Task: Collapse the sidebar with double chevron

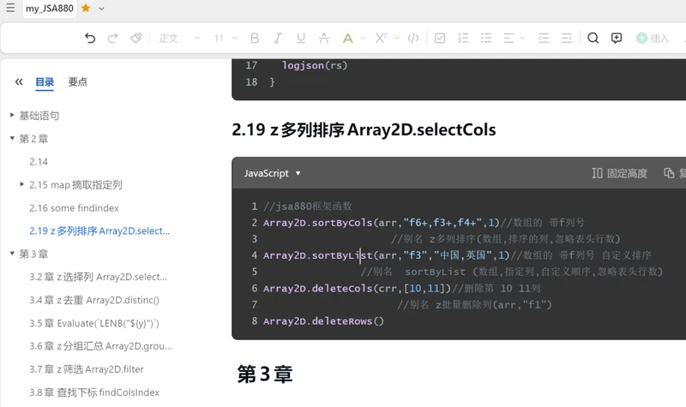Action: pyautogui.click(x=19, y=81)
